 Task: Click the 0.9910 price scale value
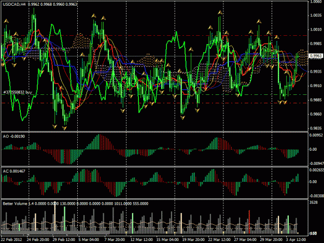(x=316, y=85)
